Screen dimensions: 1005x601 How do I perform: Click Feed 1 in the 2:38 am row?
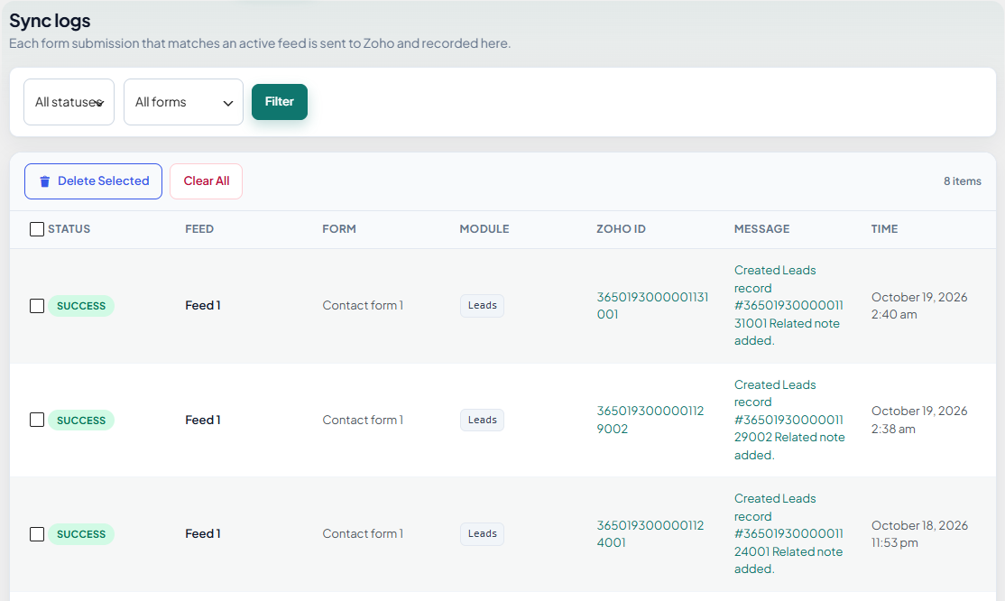point(203,421)
